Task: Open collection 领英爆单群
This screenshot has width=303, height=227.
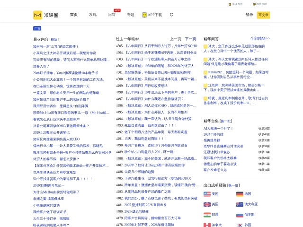Action: pyautogui.click(x=212, y=140)
